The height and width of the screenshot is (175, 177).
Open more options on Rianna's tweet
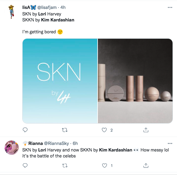point(170,143)
